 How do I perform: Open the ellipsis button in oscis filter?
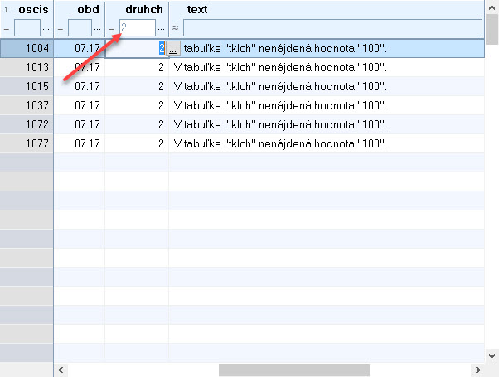[46, 28]
